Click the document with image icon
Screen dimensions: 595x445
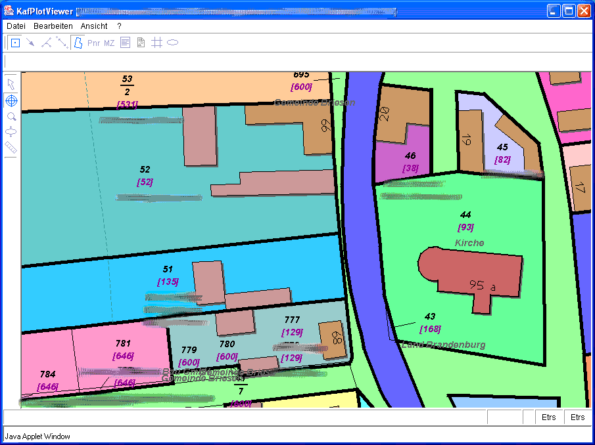pos(141,43)
